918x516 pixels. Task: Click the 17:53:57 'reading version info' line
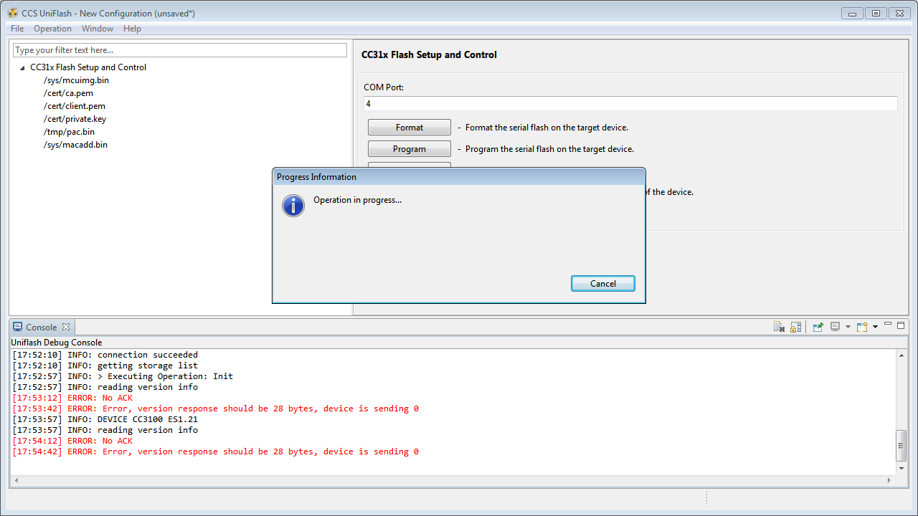(x=105, y=430)
